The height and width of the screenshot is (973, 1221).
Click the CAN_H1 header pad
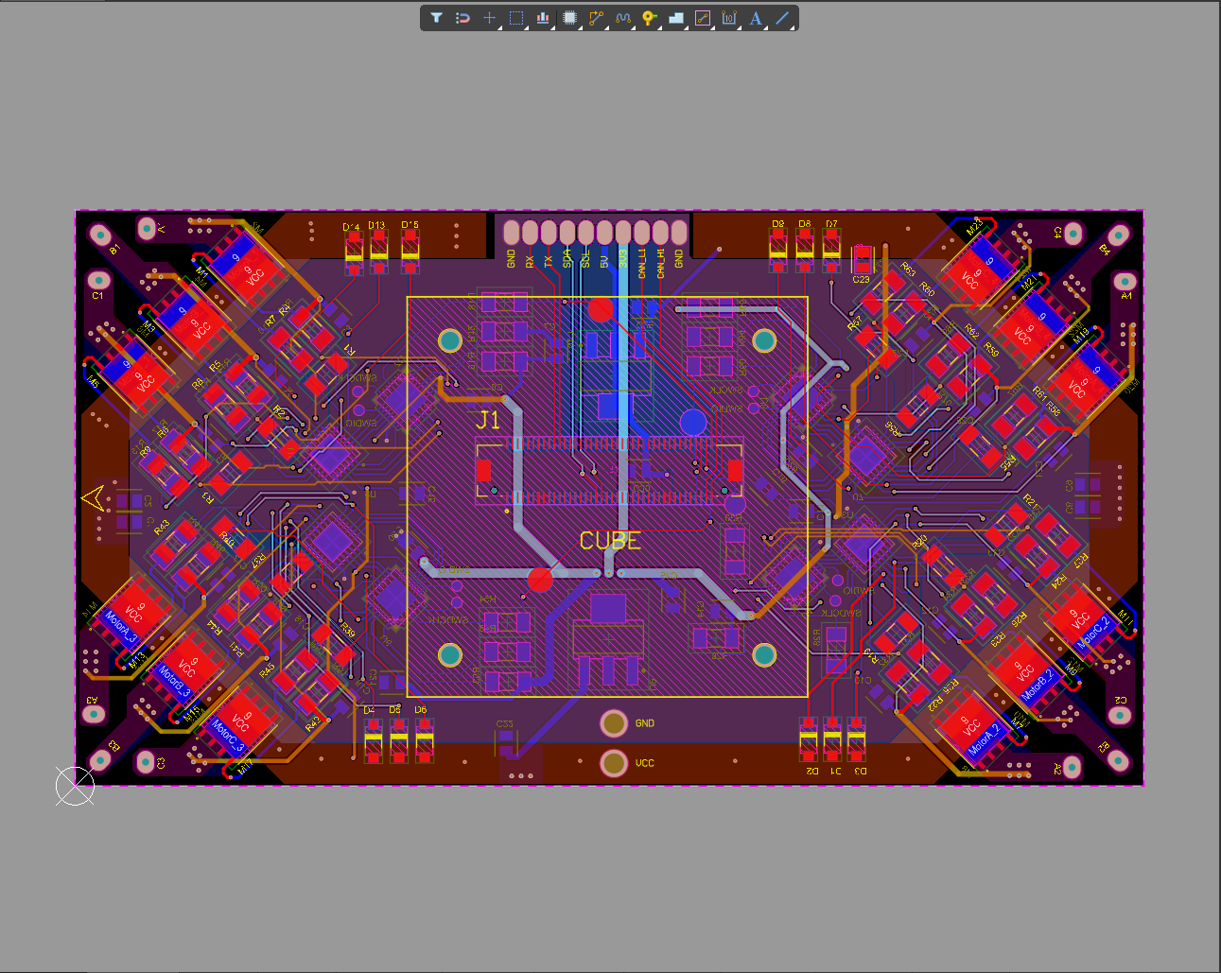(661, 233)
